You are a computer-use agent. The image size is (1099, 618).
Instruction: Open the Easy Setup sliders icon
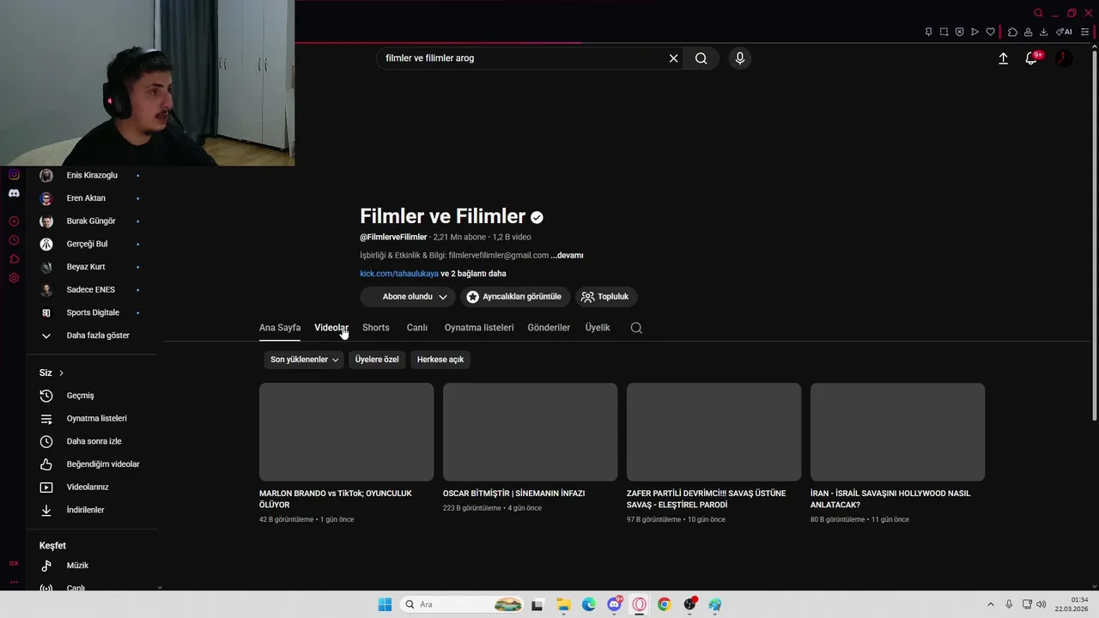(x=1084, y=32)
